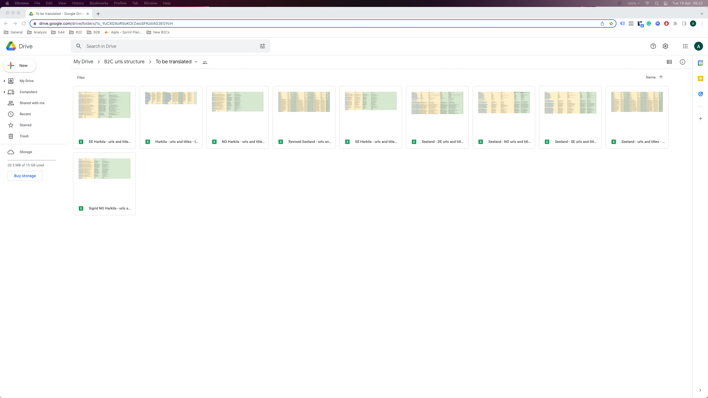The width and height of the screenshot is (708, 398).
Task: Select DE Harkila urls file
Action: (104, 117)
